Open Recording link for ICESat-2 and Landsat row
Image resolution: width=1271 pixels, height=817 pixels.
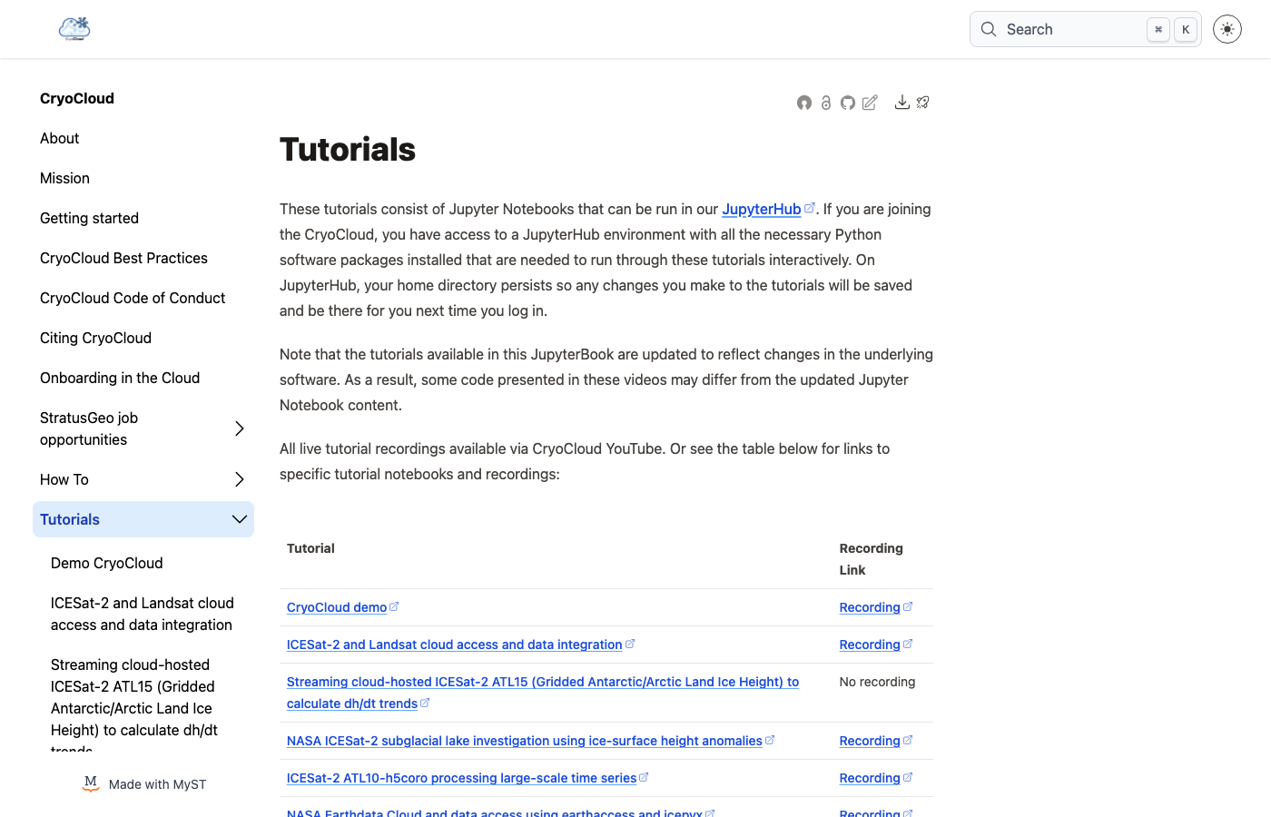click(x=870, y=645)
